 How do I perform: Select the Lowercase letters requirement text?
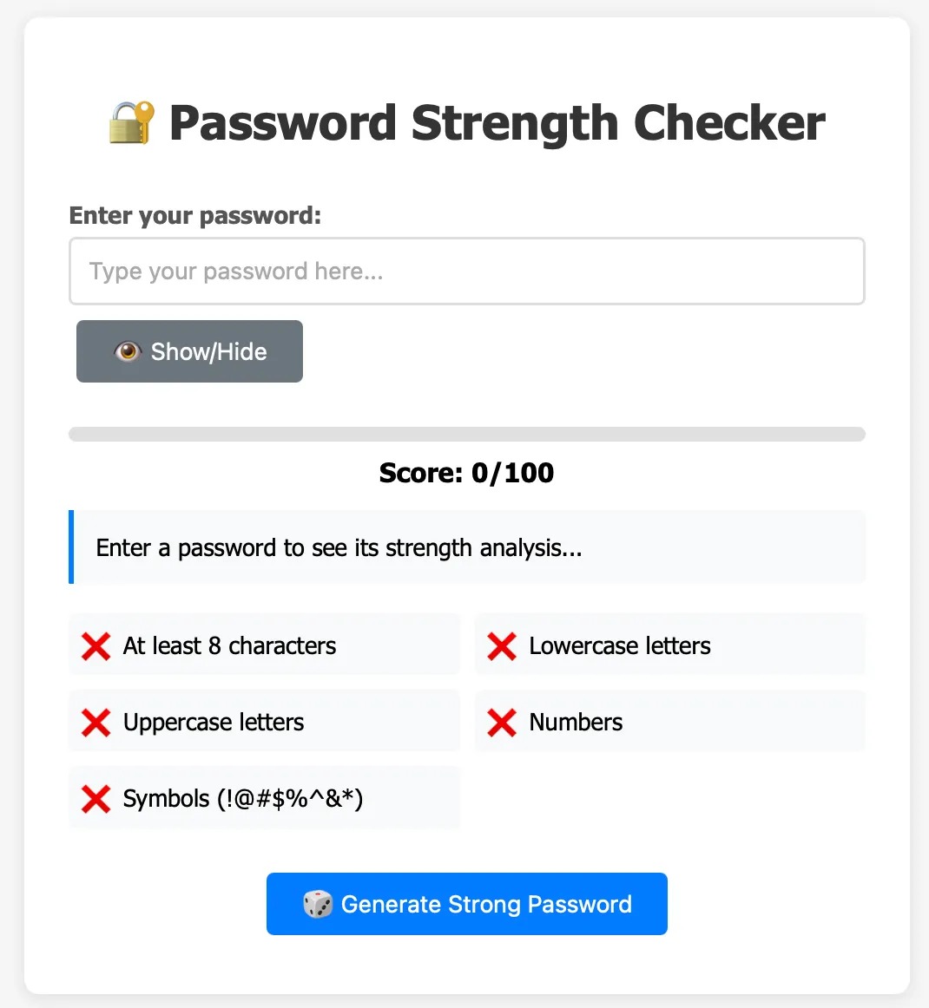coord(620,646)
